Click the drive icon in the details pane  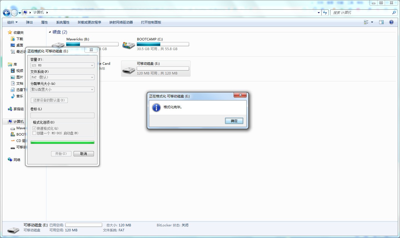[x=13, y=230]
